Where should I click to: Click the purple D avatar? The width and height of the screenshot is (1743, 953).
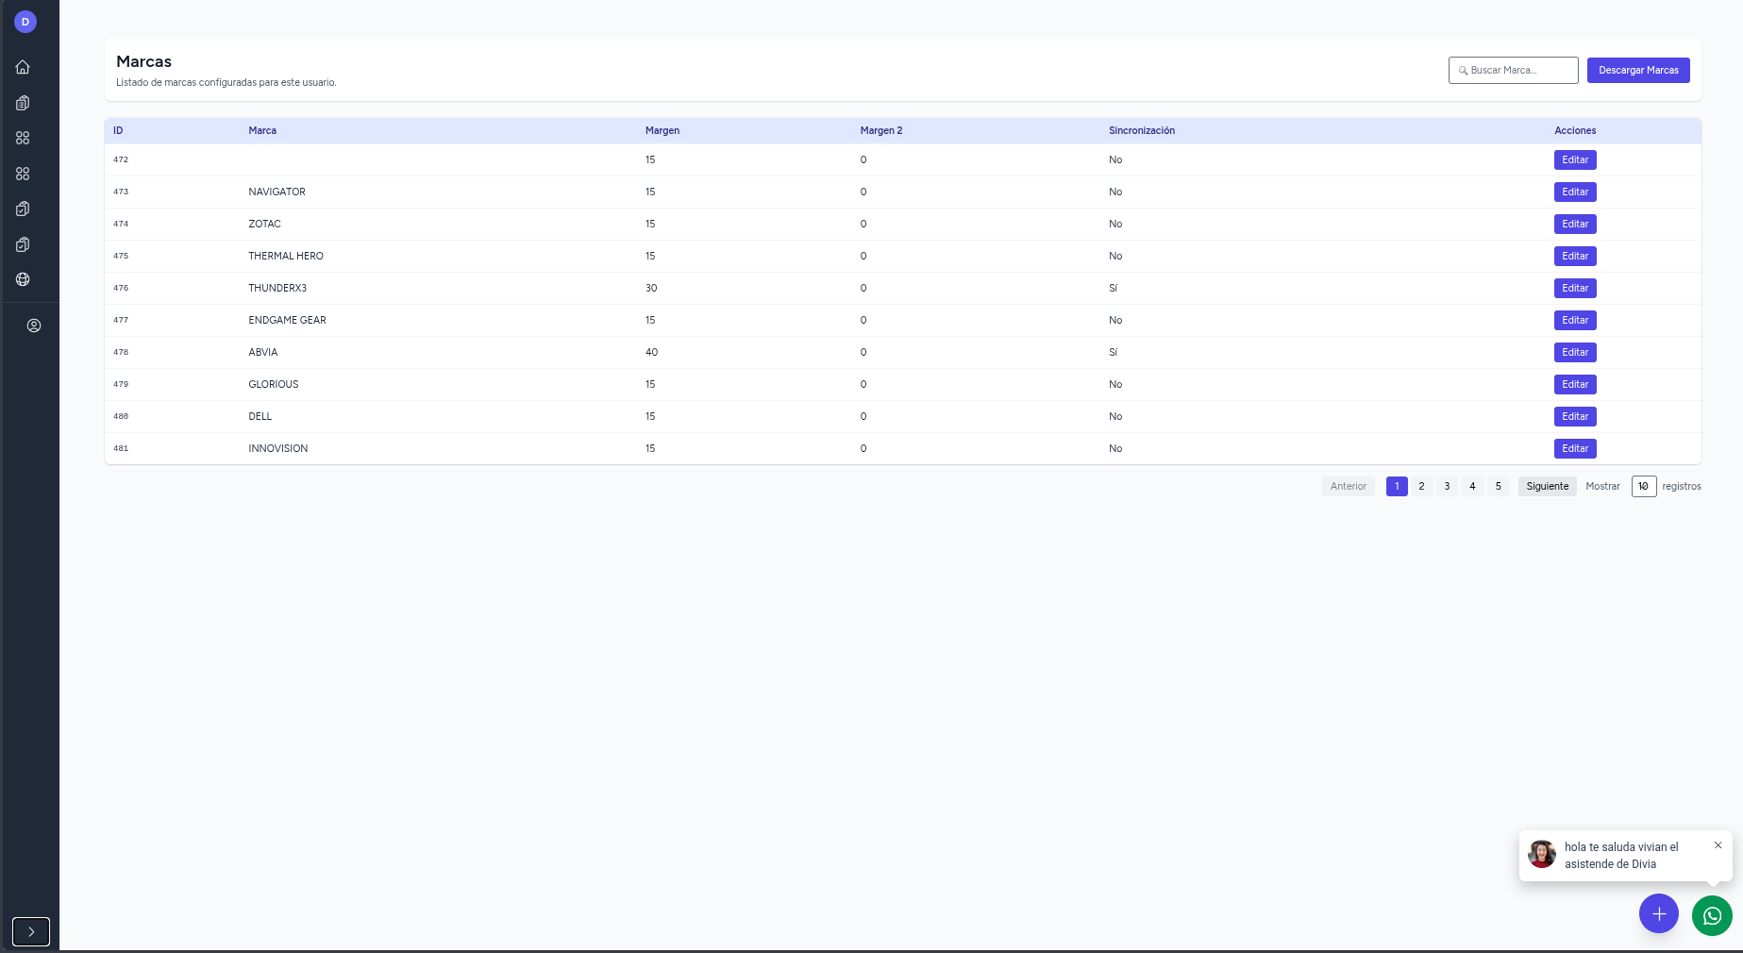(x=25, y=22)
